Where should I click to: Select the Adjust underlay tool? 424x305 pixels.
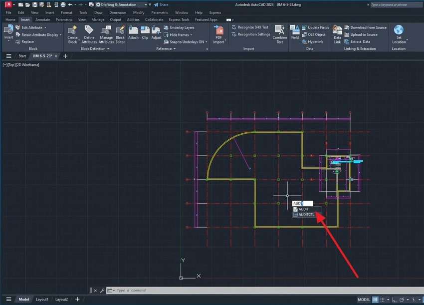[156, 32]
